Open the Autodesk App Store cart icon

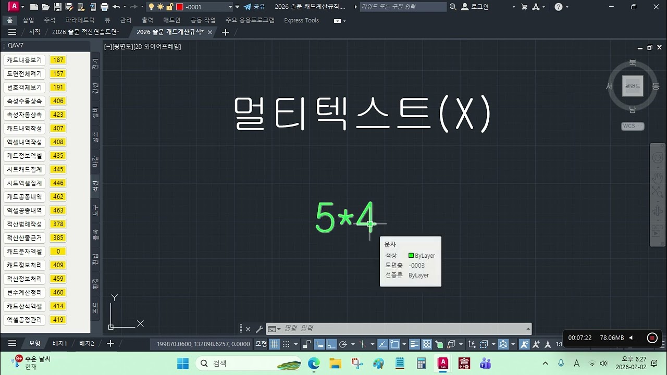point(524,7)
